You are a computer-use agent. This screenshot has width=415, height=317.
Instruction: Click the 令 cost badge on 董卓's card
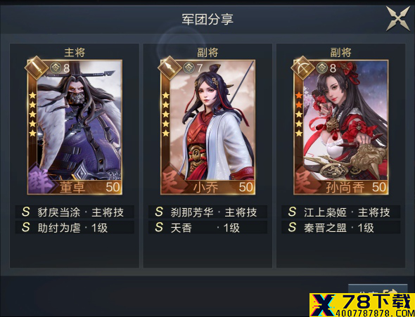click(56, 68)
